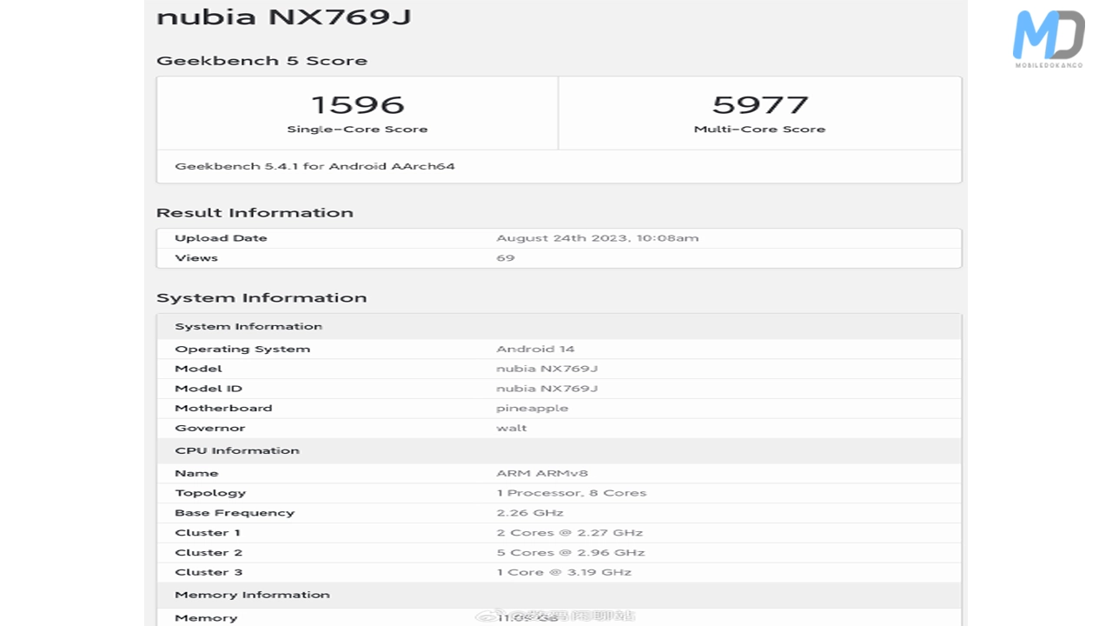Click the MobileDokan MD logo
The width and height of the screenshot is (1112, 626).
pyautogui.click(x=1049, y=38)
